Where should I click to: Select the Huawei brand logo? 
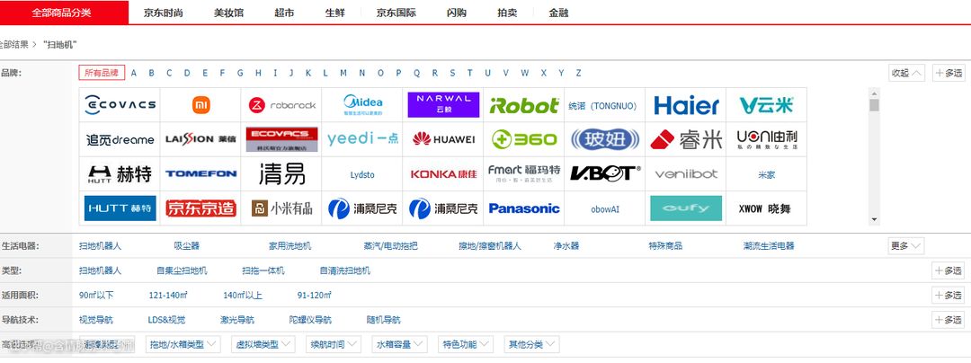(x=443, y=139)
